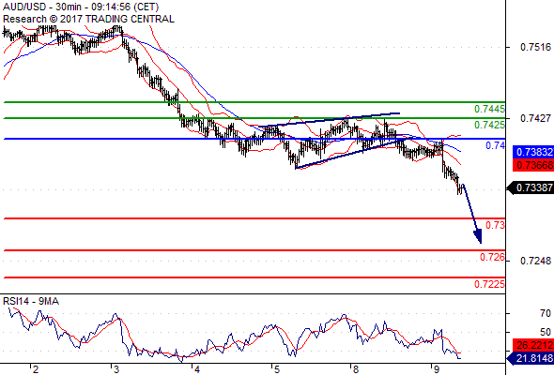Click the Research 2017 TRADING CENTRAL text

pos(88,19)
